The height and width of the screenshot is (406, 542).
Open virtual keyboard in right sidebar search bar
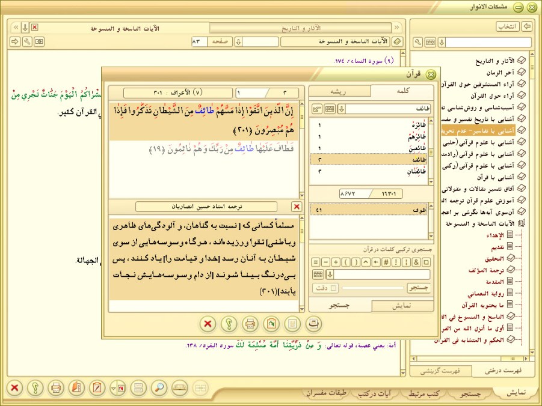[430, 43]
